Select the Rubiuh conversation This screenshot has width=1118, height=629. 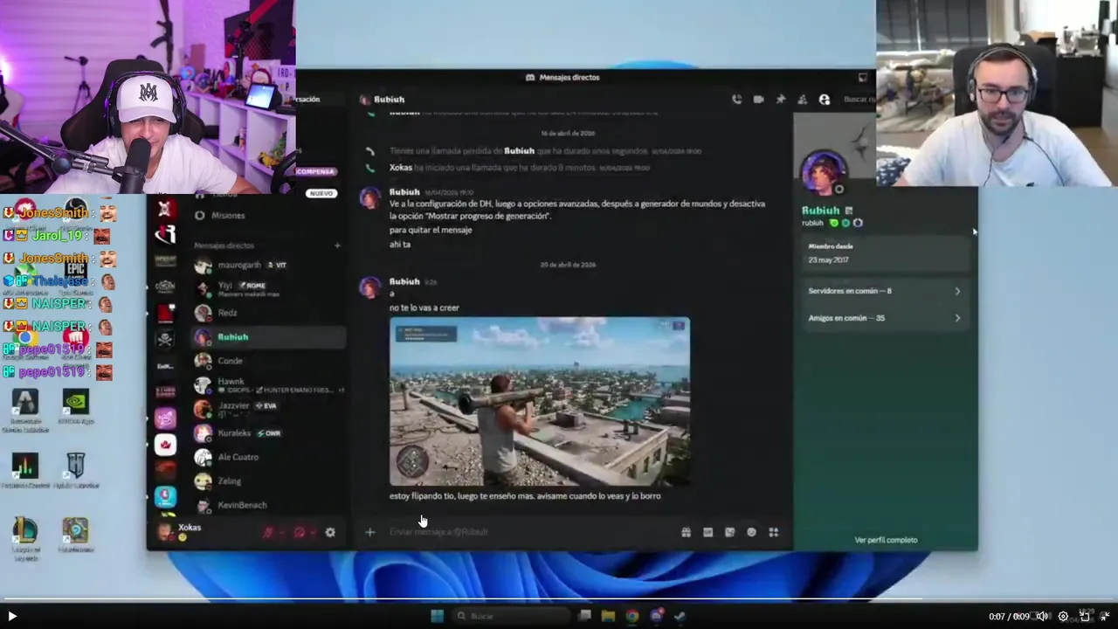[x=269, y=337]
